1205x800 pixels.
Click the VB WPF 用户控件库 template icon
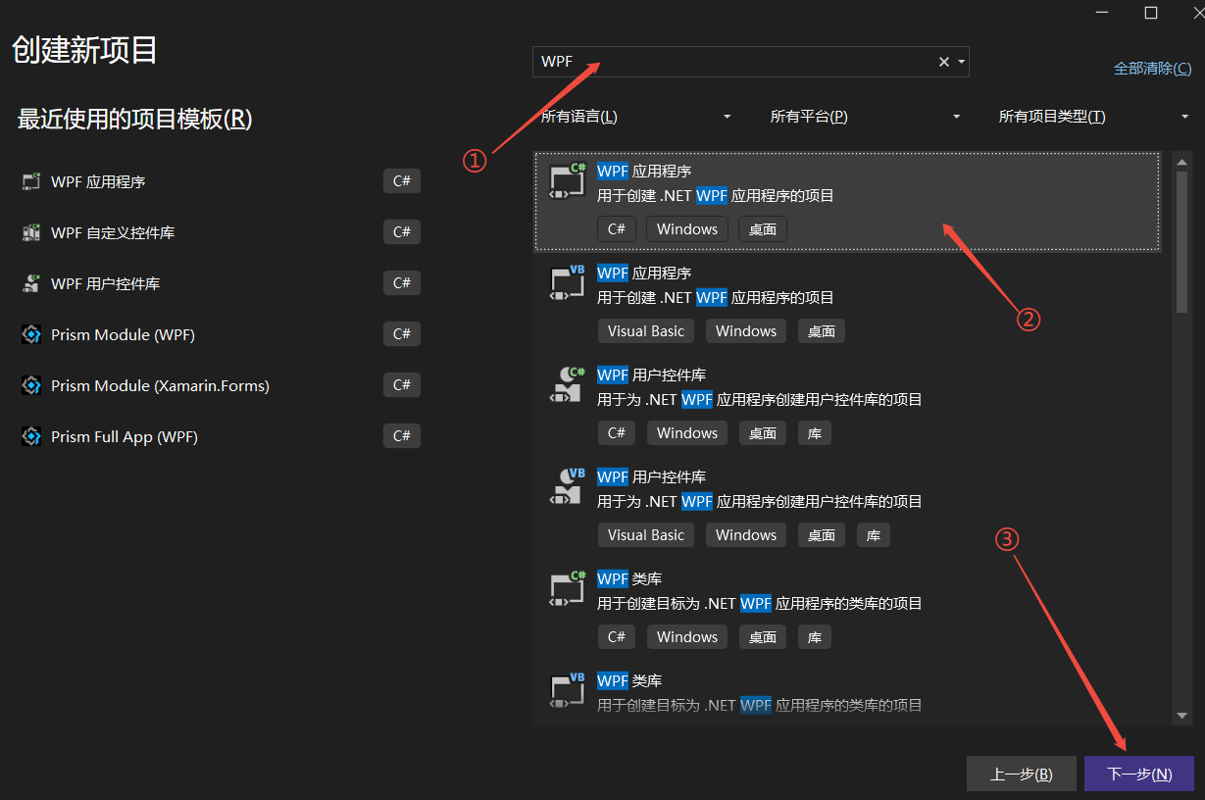coord(567,485)
